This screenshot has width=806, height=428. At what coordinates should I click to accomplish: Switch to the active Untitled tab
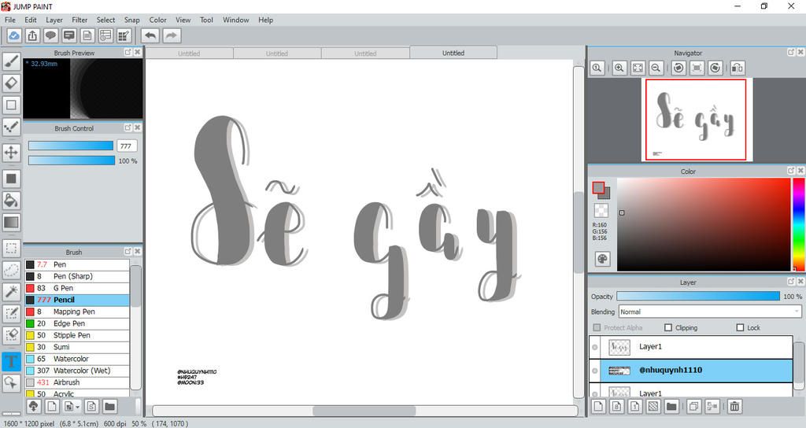pyautogui.click(x=453, y=53)
